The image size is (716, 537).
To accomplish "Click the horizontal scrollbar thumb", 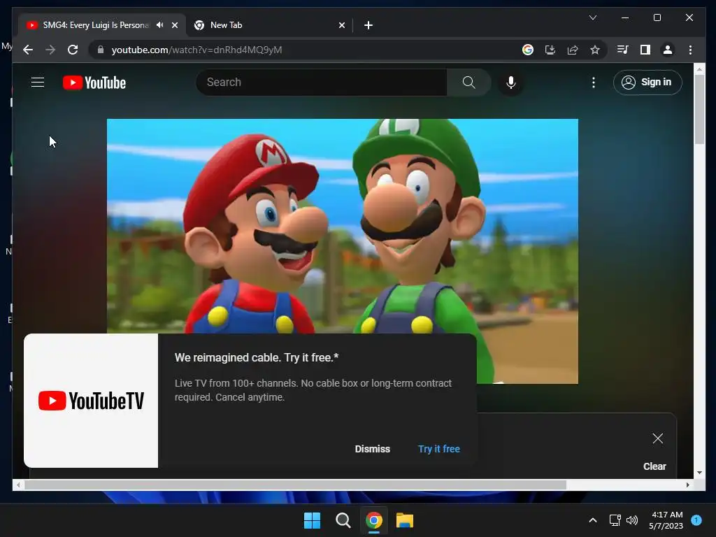I will [296, 485].
